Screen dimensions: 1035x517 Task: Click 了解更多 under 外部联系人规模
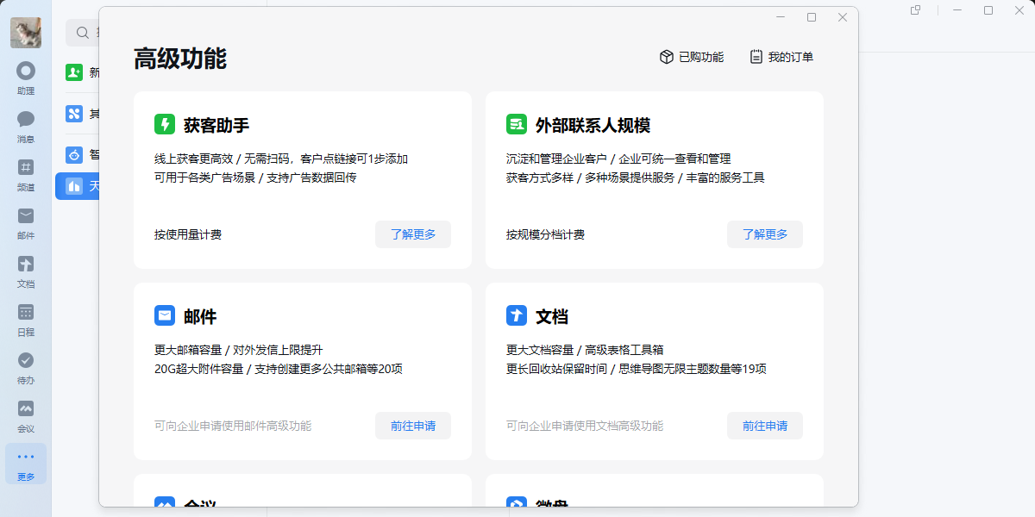765,234
